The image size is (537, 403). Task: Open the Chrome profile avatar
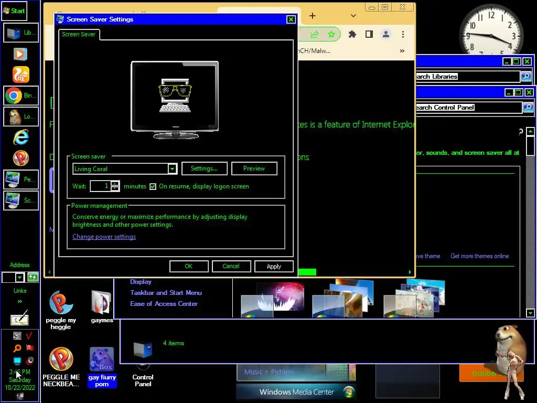tap(385, 34)
